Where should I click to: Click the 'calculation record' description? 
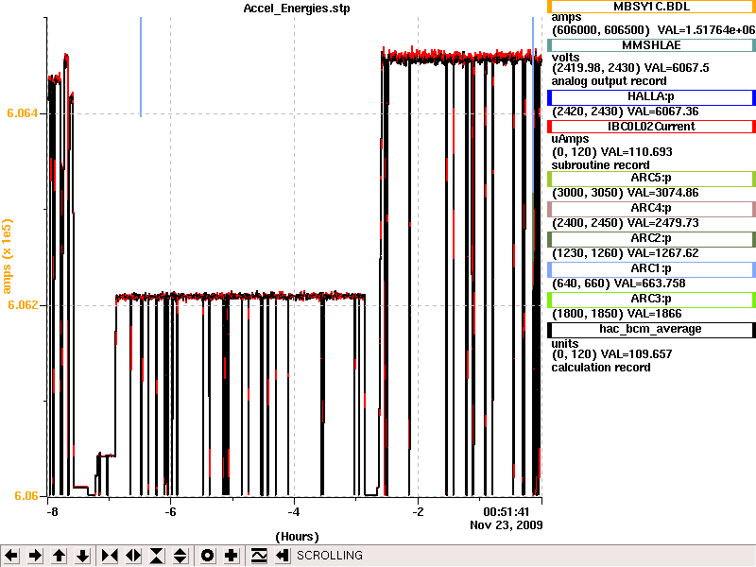[601, 368]
